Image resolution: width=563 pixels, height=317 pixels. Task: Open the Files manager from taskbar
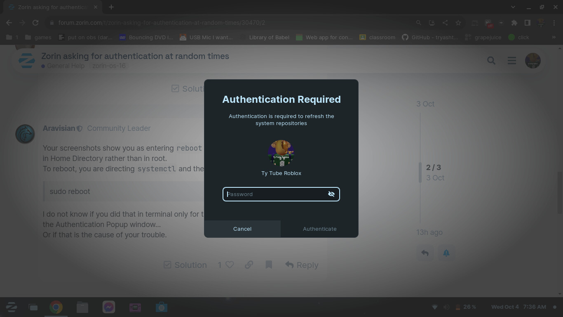pos(82,307)
